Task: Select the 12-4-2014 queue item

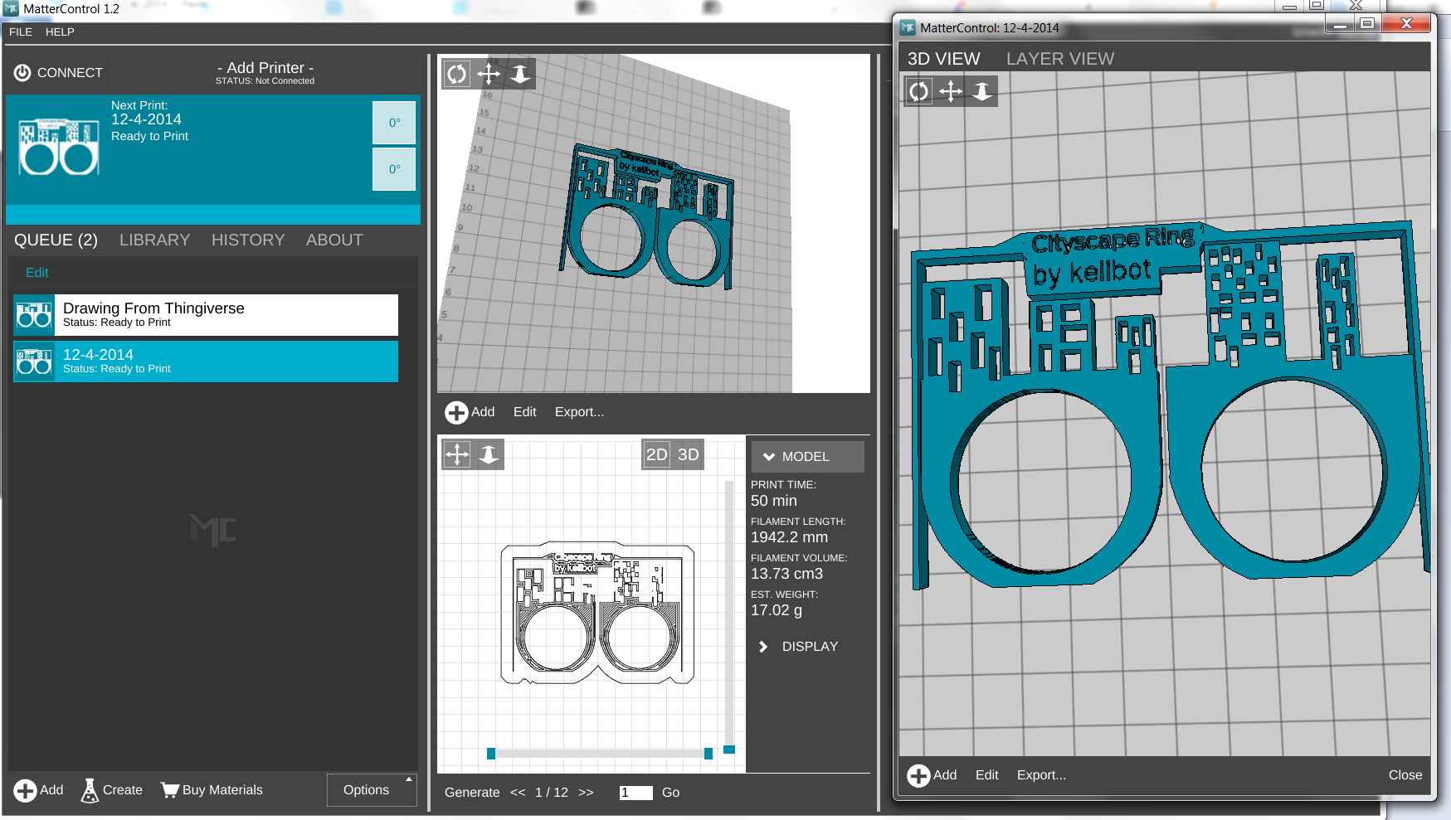Action: (206, 361)
